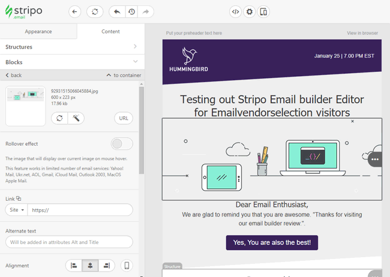
Task: Click the to container link
Action: tap(124, 75)
